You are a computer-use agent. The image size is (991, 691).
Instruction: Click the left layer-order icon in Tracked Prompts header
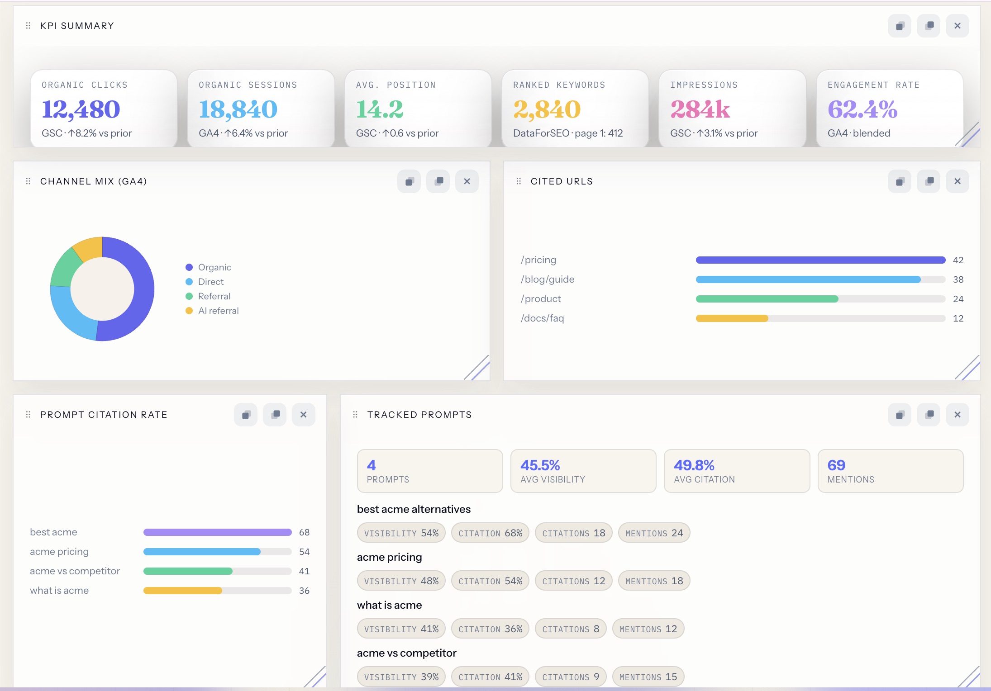point(900,415)
